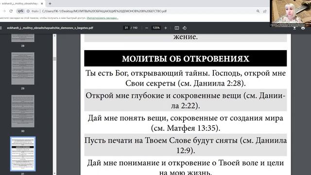Viewport: 311px width, 175px height.
Task: Open page 29 thumbnail
Action: (x=23, y=69)
